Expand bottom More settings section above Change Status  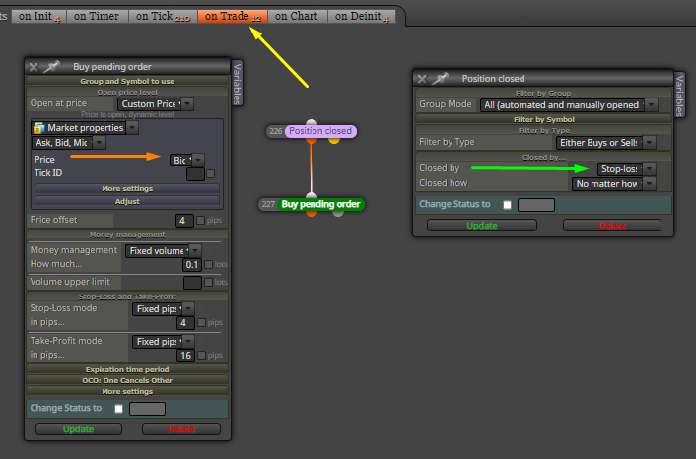coord(127,392)
